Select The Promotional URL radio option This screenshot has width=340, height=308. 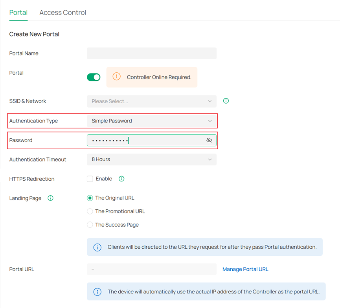click(90, 211)
